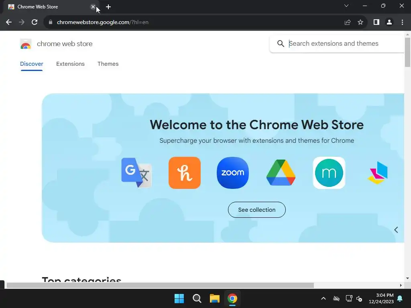Image resolution: width=411 pixels, height=308 pixels.
Task: Reload the Chrome Web Store page
Action: tap(35, 22)
